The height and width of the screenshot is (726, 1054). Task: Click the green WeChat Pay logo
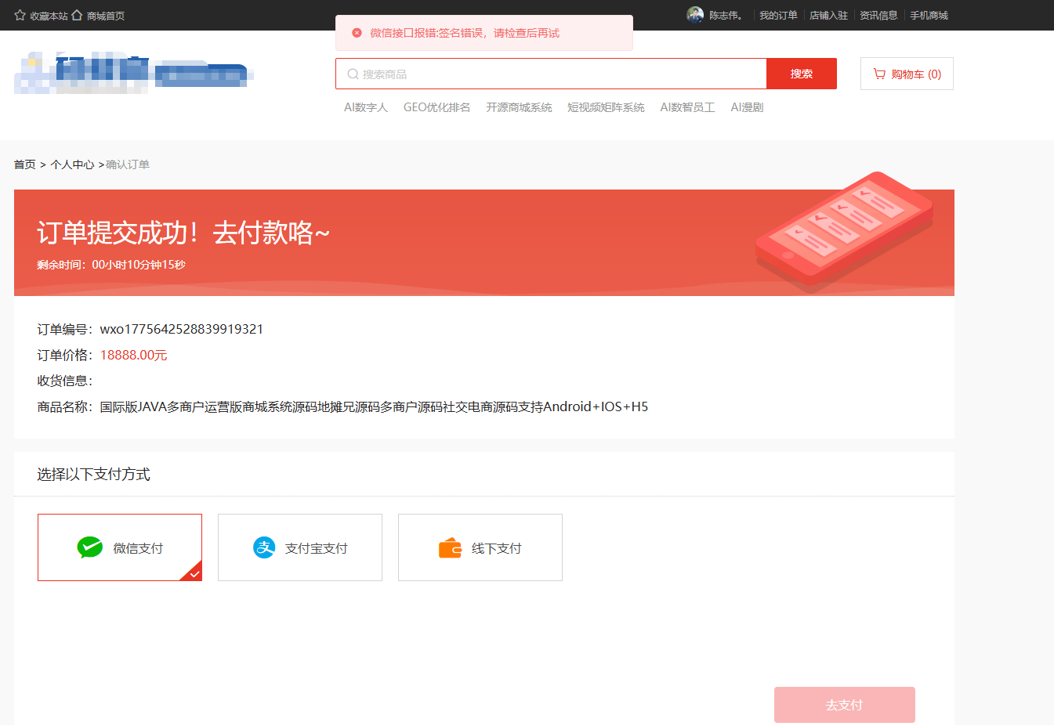coord(90,547)
